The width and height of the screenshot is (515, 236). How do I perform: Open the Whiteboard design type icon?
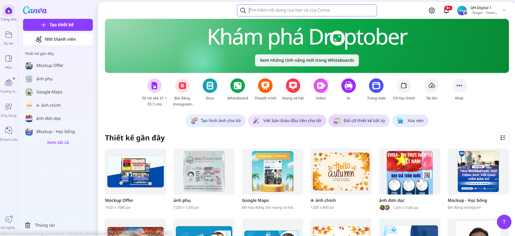click(x=238, y=86)
